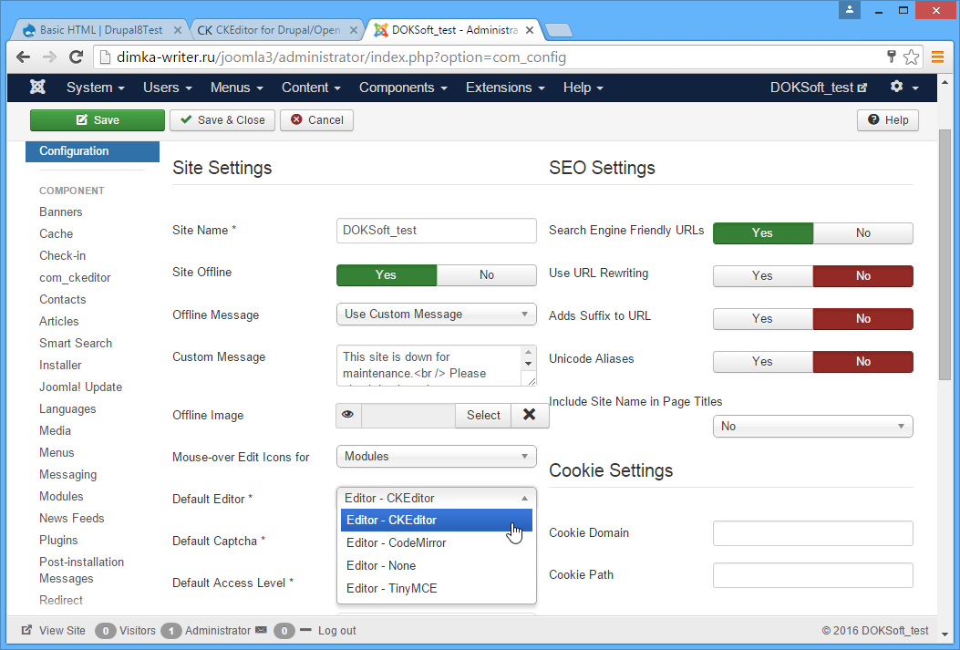
Task: Click the Cookie Domain input field
Action: pyautogui.click(x=812, y=533)
